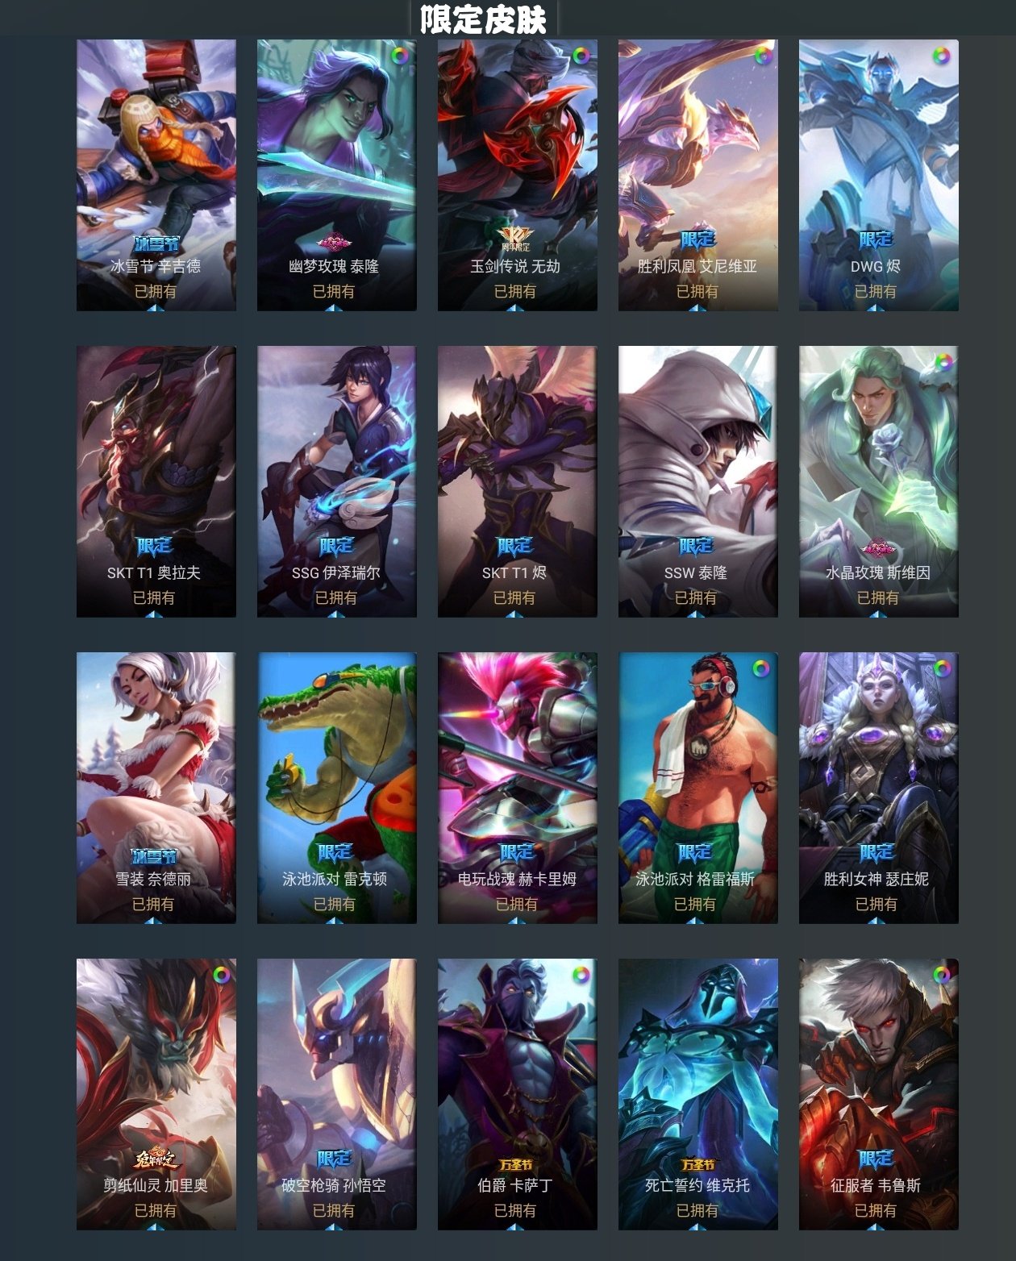Click the chroma wheel icon on DWG 烬

(x=941, y=56)
